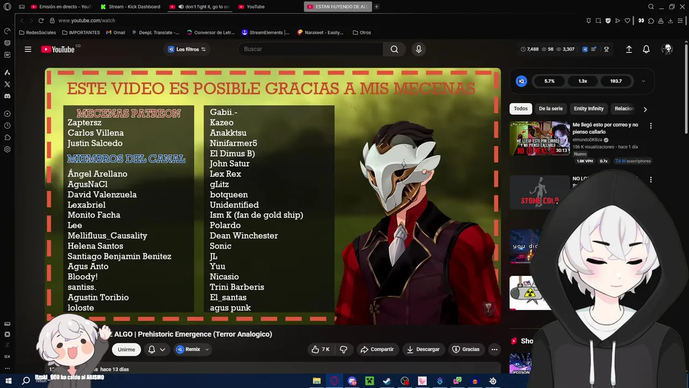Click the Buscar search field
The width and height of the screenshot is (689, 388).
311,49
